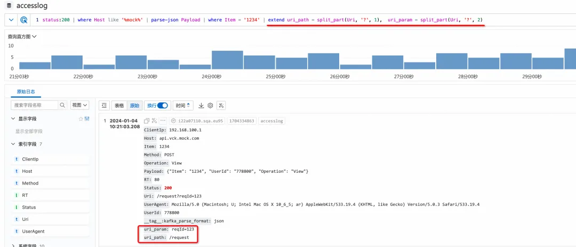Select the 原始日志 tab

point(26,92)
